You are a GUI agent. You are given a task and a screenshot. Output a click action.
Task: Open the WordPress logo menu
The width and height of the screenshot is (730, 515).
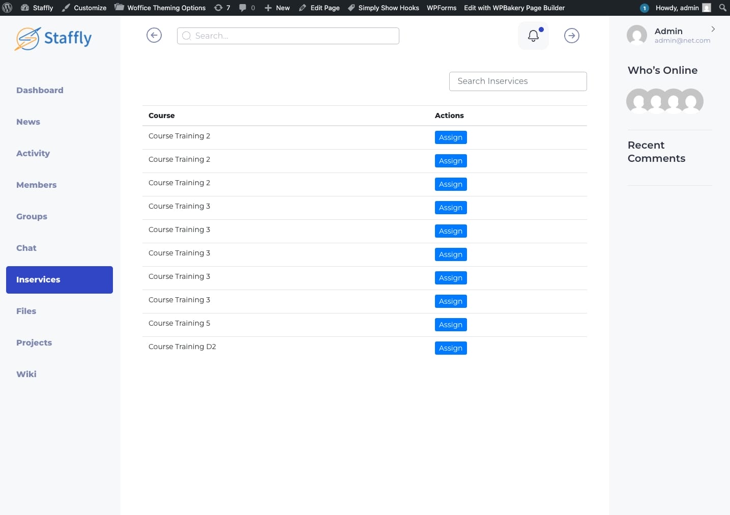point(8,8)
